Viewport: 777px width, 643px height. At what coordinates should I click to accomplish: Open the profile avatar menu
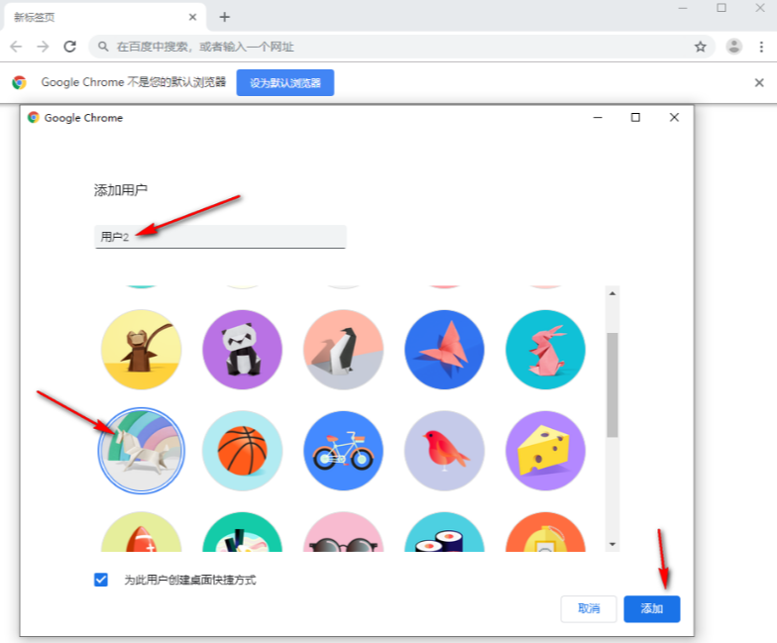pos(733,47)
